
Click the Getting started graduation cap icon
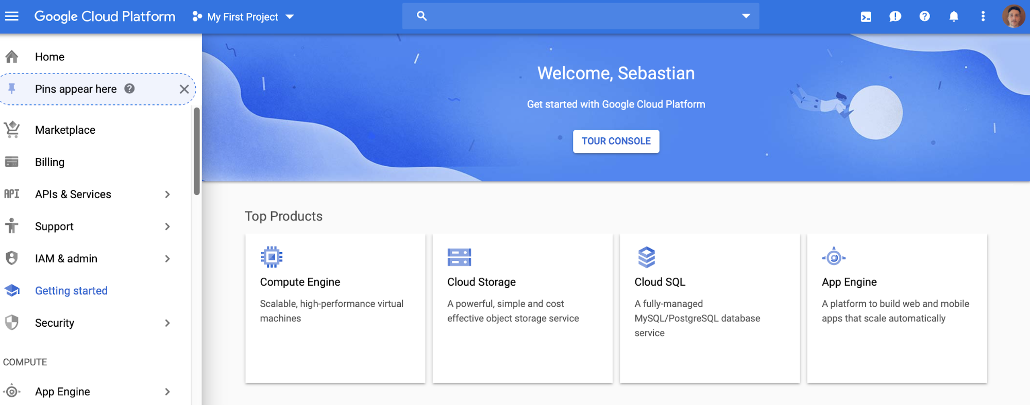point(12,291)
